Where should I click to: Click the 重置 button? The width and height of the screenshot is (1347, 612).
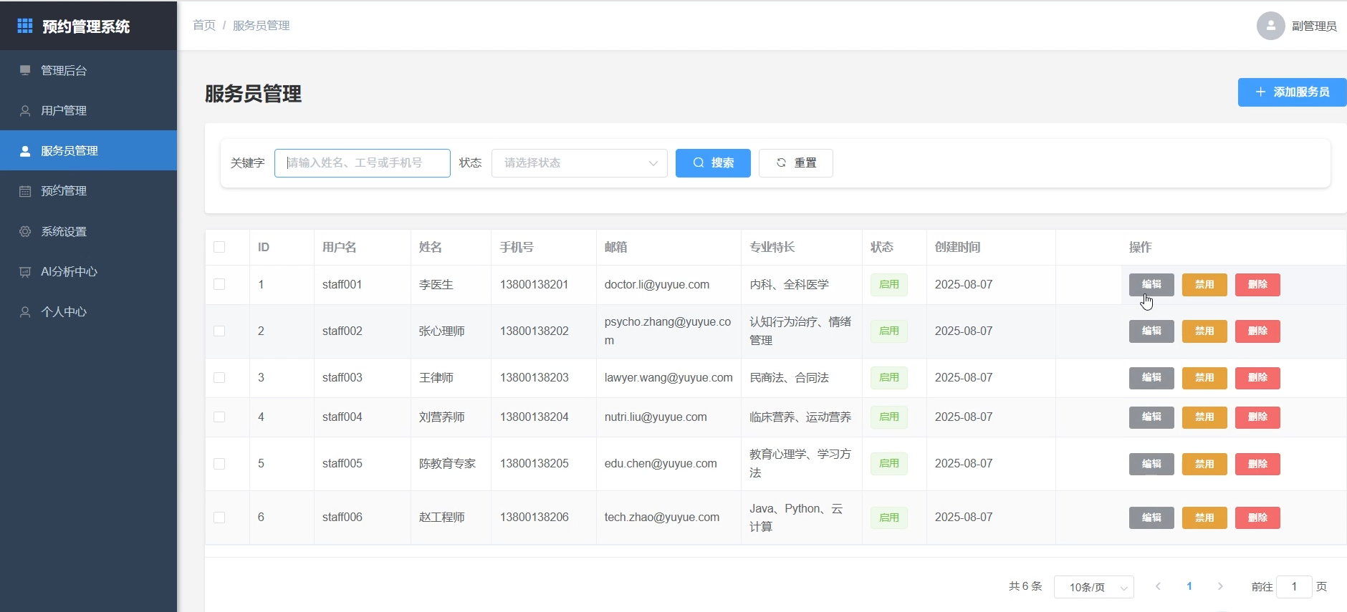tap(795, 162)
